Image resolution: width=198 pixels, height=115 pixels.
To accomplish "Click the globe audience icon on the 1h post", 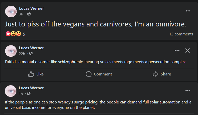I will tap(29, 93).
